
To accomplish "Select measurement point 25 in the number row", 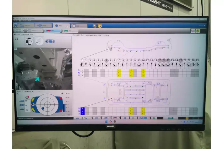I will (x=181, y=60).
